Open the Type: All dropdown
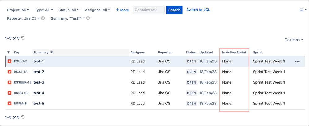The width and height of the screenshot is (309, 126). click(44, 10)
